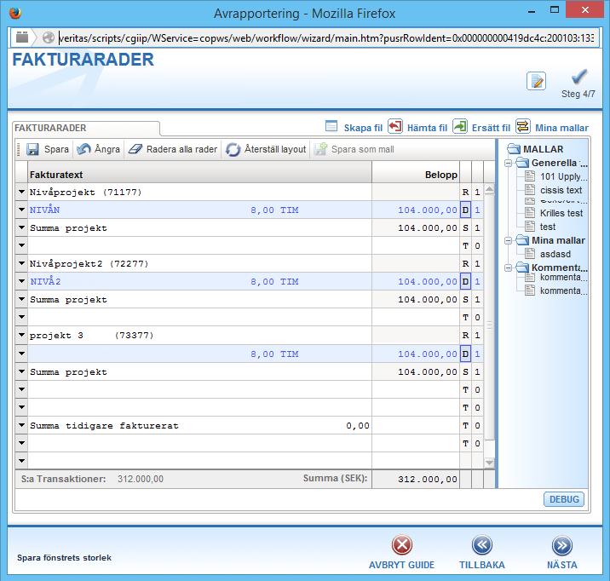Open the notes edit icon near Steg 4/7
This screenshot has height=581, width=610.
pyautogui.click(x=536, y=81)
